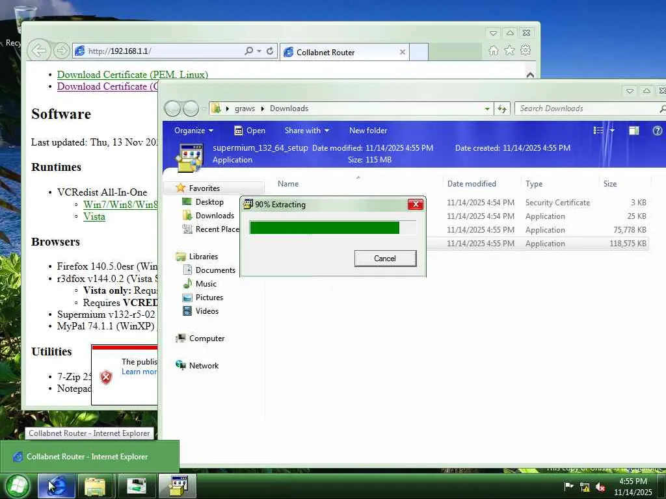Viewport: 666px width, 499px height.
Task: Go back in Internet Explorer
Action: coord(39,51)
